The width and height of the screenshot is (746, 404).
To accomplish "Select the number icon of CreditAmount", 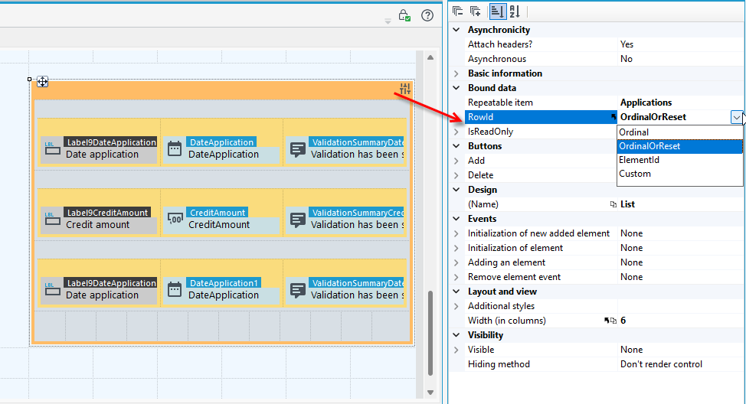I will coord(175,219).
